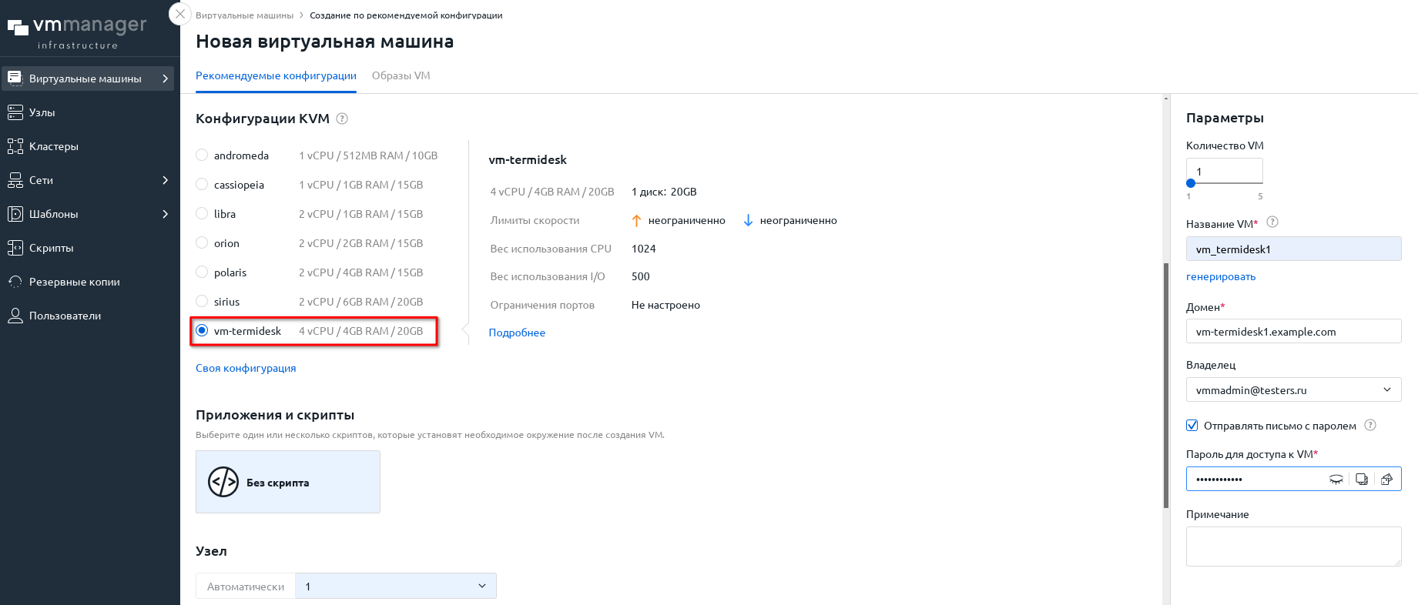The width and height of the screenshot is (1418, 605).
Task: Click the Количество VM slider handle
Action: 1191,183
